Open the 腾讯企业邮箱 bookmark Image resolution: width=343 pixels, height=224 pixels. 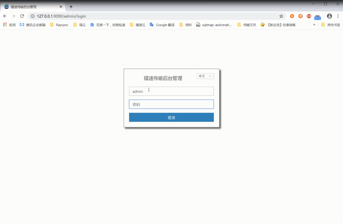(x=32, y=25)
